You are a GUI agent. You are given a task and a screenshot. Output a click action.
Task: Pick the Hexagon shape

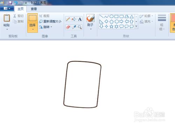(x=117, y=22)
